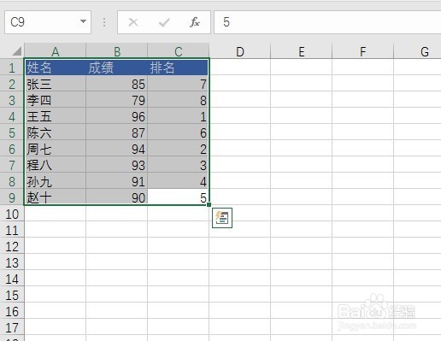Select row 10 header
The width and height of the screenshot is (441, 341).
[12, 214]
